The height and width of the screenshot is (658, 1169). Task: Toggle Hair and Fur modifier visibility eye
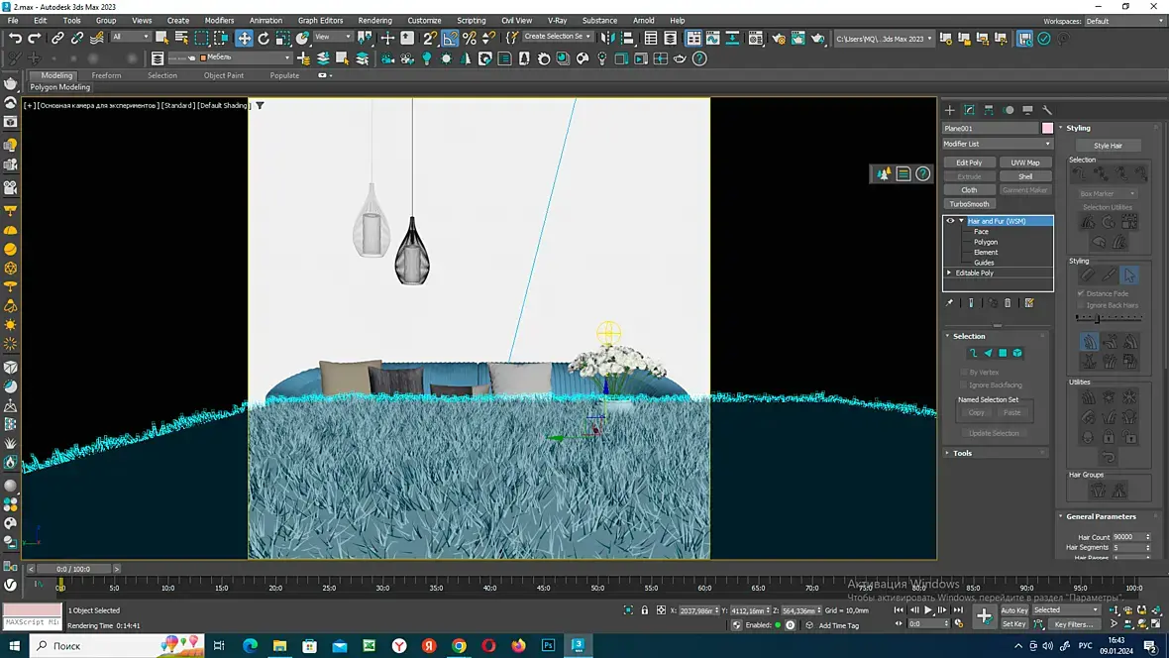(x=950, y=221)
